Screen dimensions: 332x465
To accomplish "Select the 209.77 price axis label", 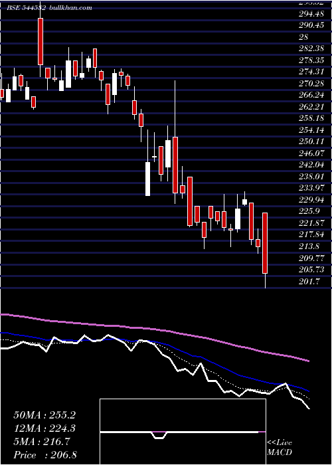I will (311, 258).
